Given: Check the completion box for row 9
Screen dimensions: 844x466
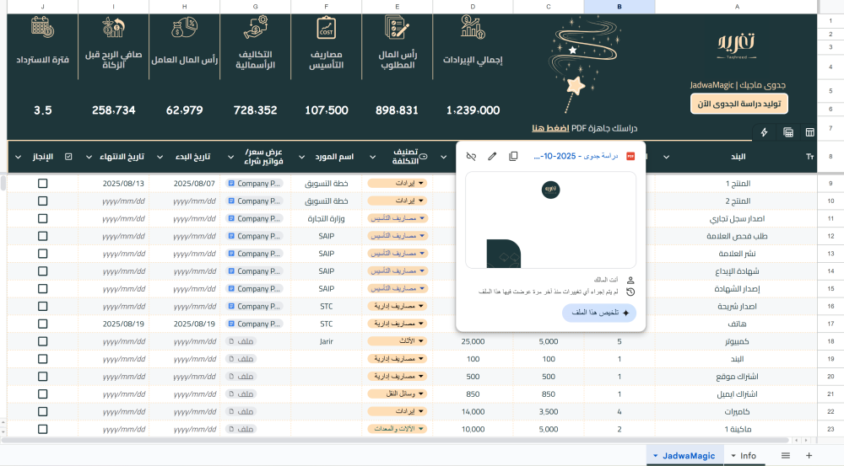Looking at the screenshot, I should [x=43, y=183].
